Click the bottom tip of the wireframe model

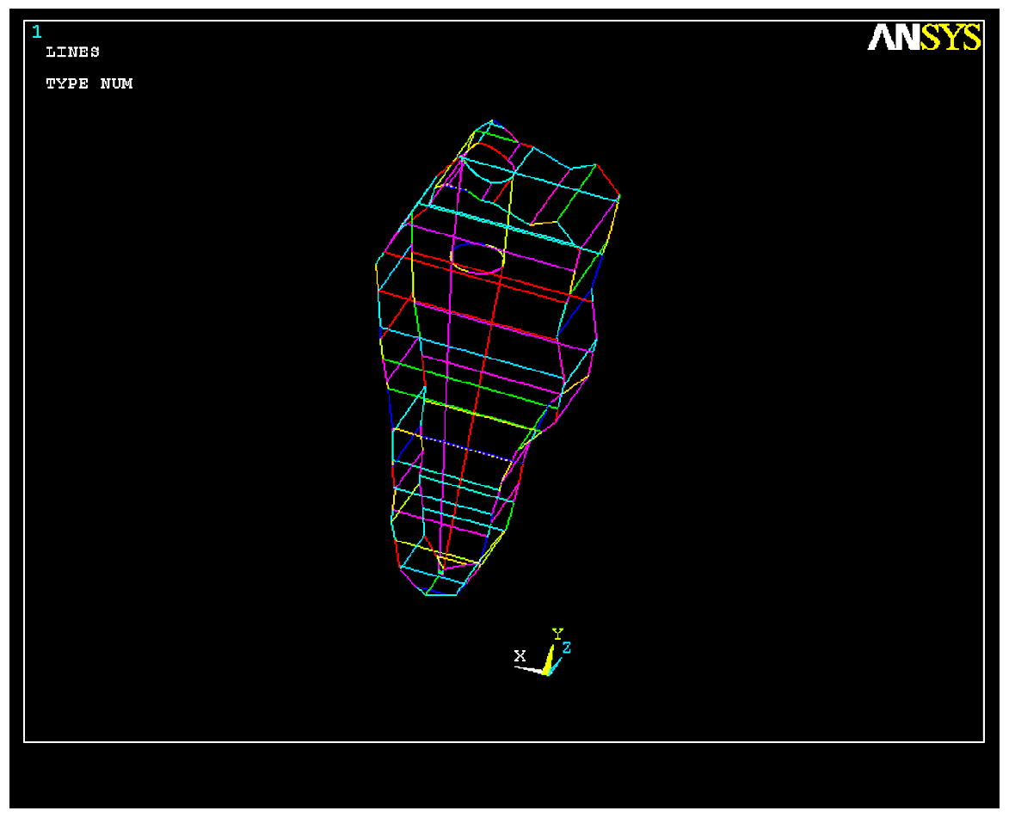(441, 594)
